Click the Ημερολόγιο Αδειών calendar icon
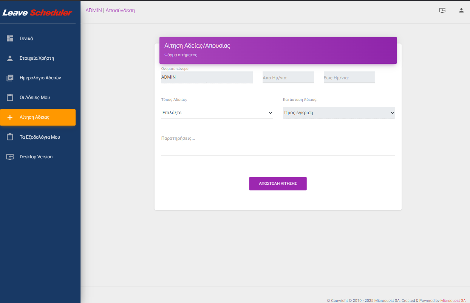Screen dimensions: 470x303 [10, 78]
